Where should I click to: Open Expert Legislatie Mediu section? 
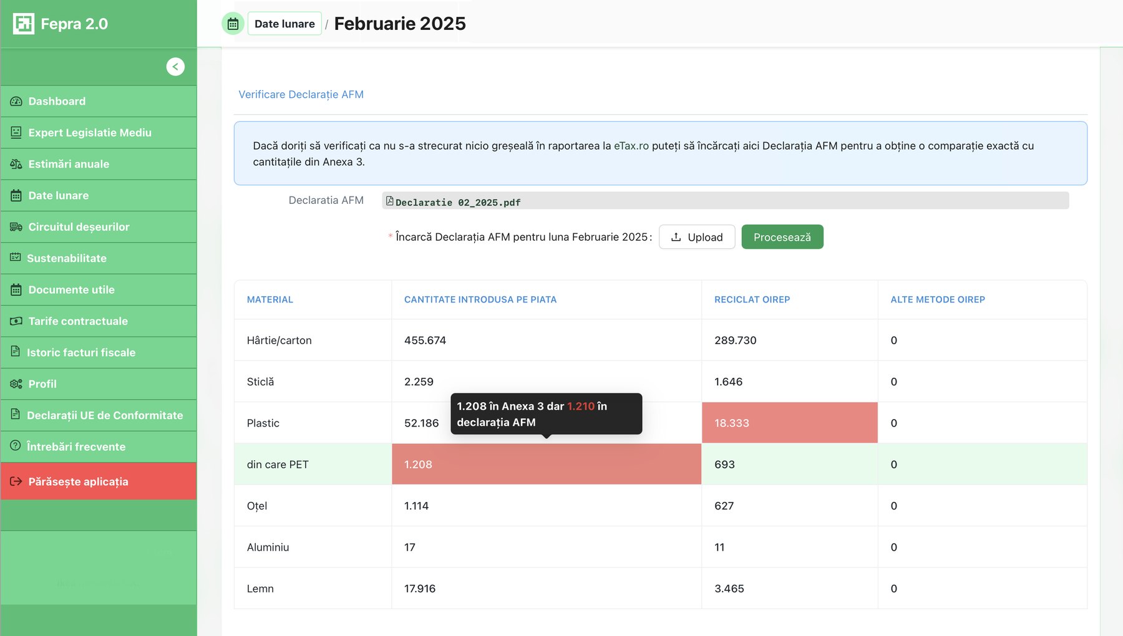[x=99, y=133]
